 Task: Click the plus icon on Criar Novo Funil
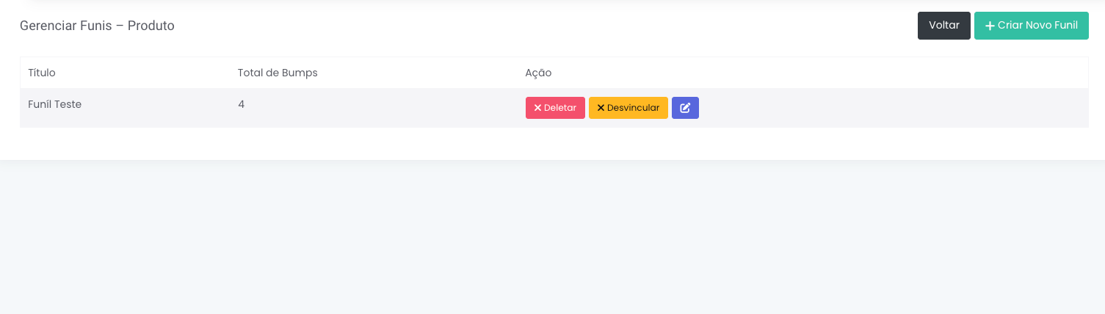(990, 26)
